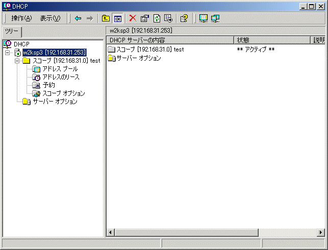Screen dimensions: 328x250
Task: Sort by 状態 column header
Action: coord(272,40)
